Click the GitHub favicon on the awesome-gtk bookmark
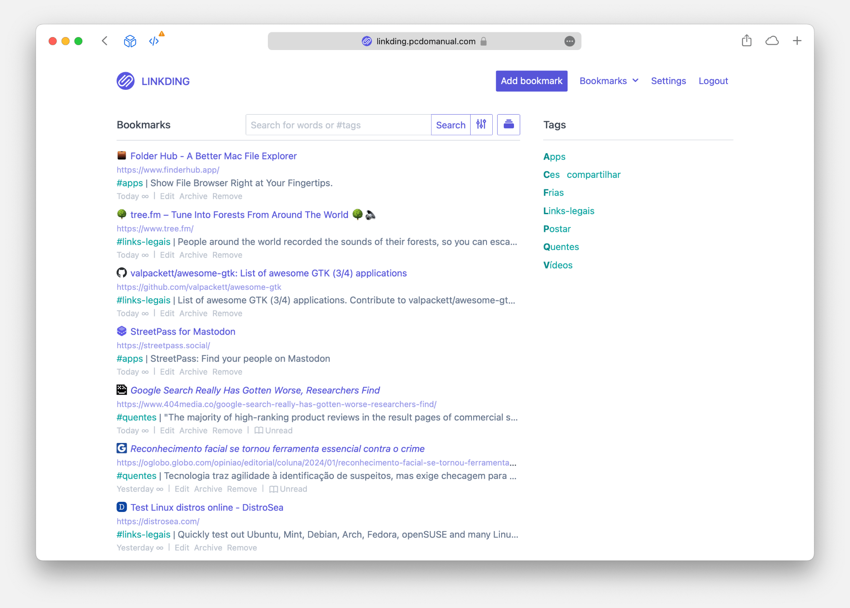The image size is (850, 608). coord(121,273)
